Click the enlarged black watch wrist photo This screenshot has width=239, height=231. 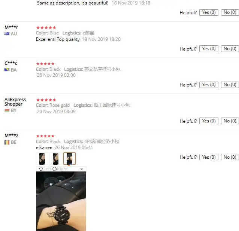[61, 201]
